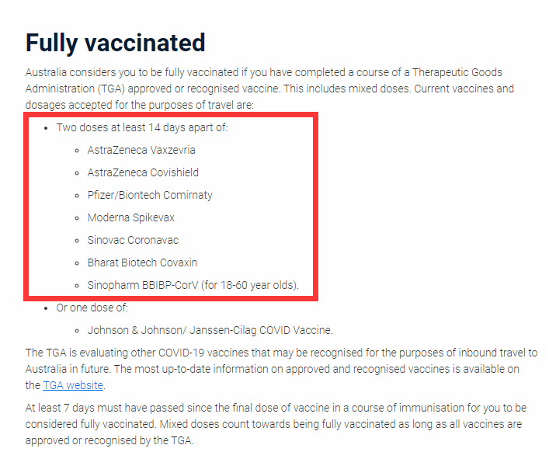The width and height of the screenshot is (549, 452).
Task: Select the Sinovac Coronavac list item
Action: click(133, 240)
